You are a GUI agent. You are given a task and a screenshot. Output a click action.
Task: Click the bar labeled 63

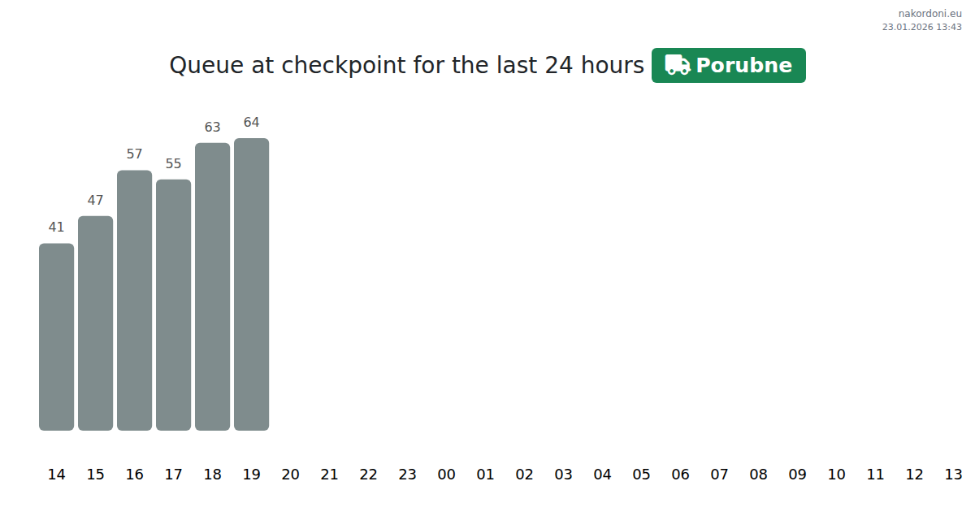click(x=212, y=286)
